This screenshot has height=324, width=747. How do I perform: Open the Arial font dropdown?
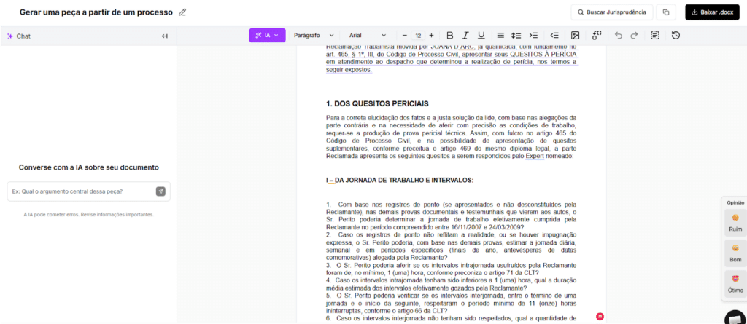coord(368,35)
